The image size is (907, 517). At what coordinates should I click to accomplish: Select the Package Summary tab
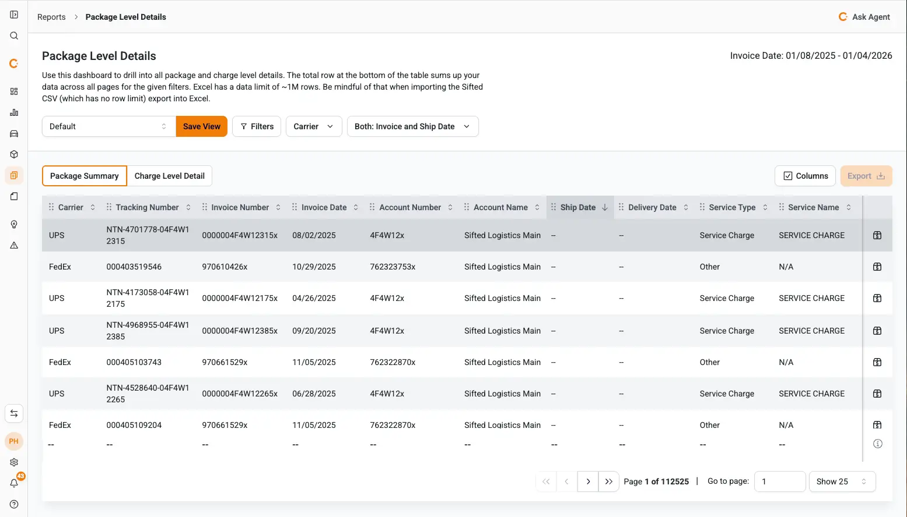pos(85,176)
